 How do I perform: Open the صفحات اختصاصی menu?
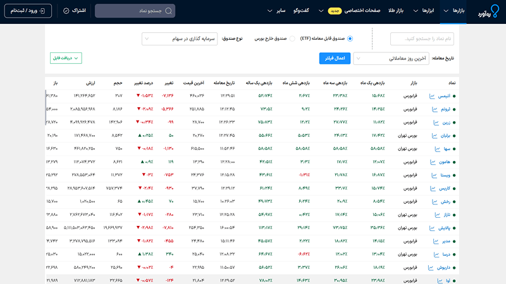[362, 11]
